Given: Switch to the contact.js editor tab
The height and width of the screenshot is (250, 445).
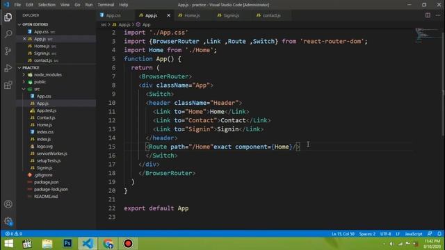Looking at the screenshot, I should (271, 15).
